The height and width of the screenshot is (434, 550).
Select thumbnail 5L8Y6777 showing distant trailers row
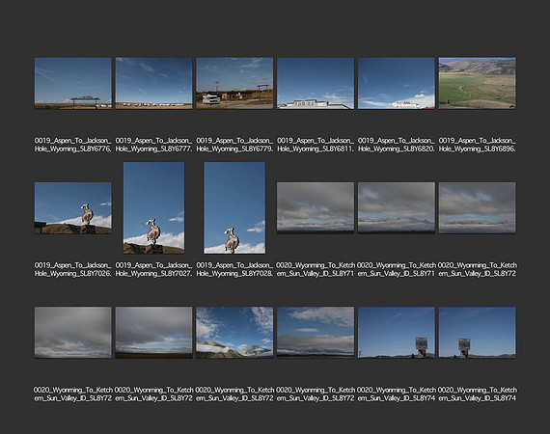click(x=154, y=84)
